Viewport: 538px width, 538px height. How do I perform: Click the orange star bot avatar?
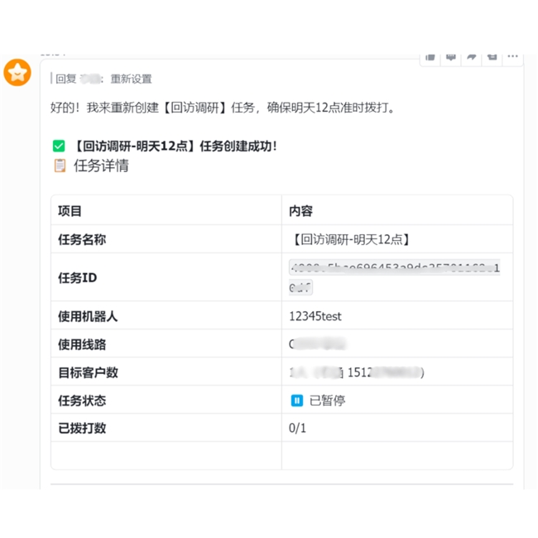[x=17, y=73]
